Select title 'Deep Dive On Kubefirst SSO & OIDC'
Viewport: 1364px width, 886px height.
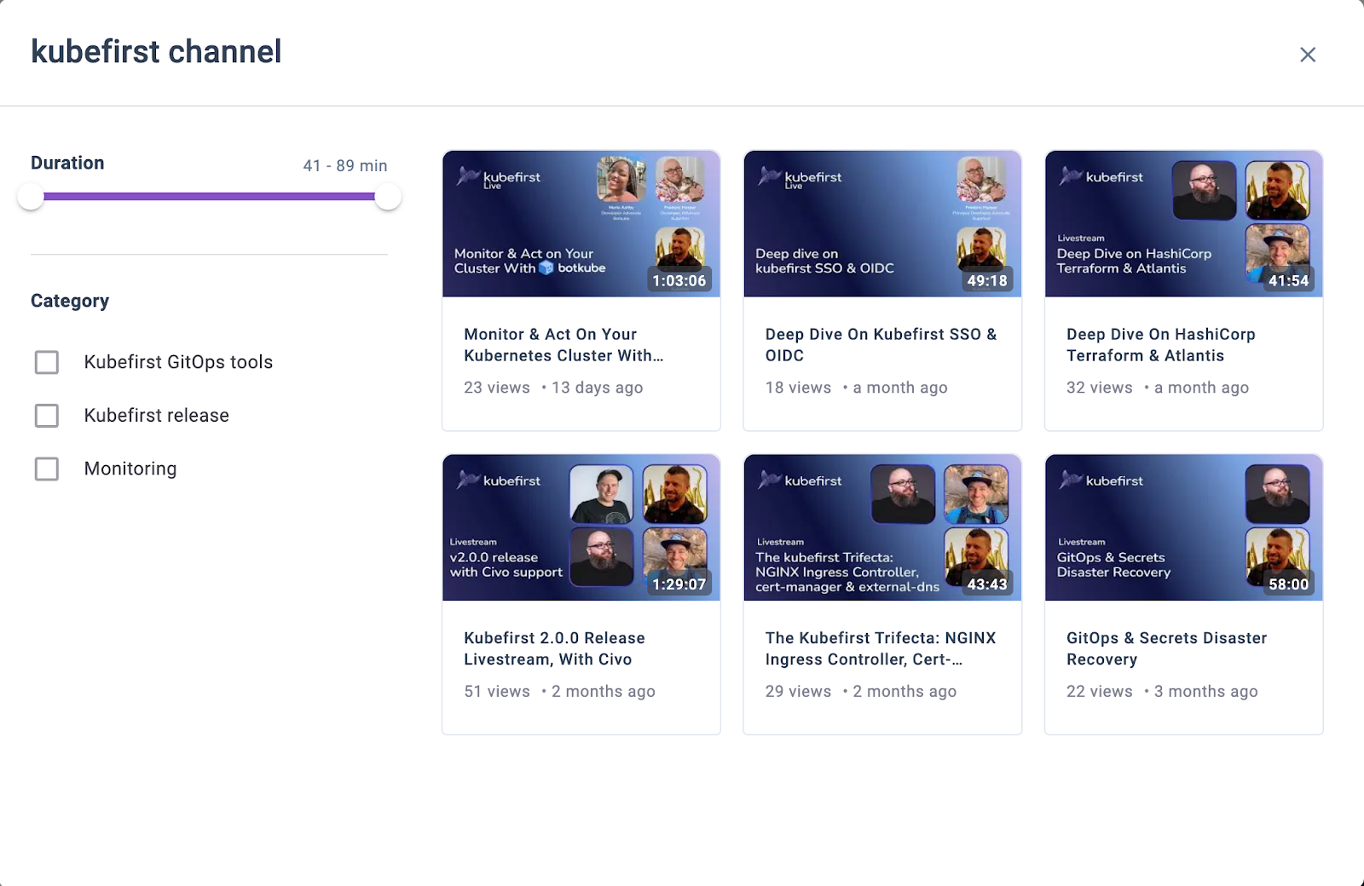[x=881, y=345]
